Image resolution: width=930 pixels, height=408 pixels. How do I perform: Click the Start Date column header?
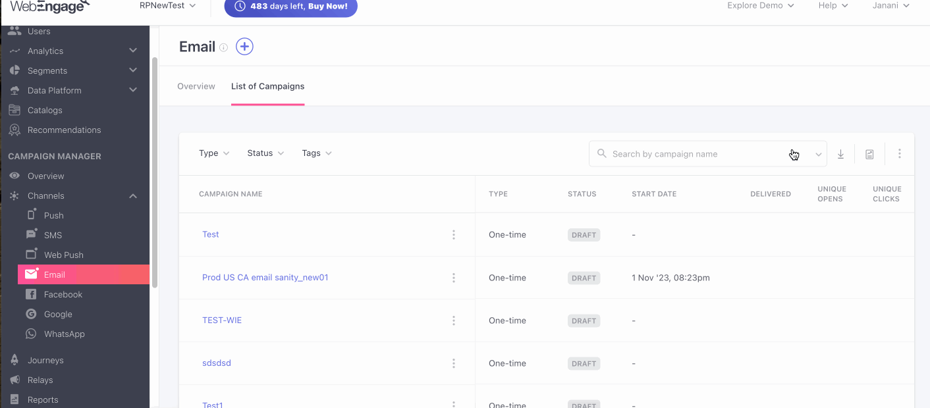(x=654, y=194)
